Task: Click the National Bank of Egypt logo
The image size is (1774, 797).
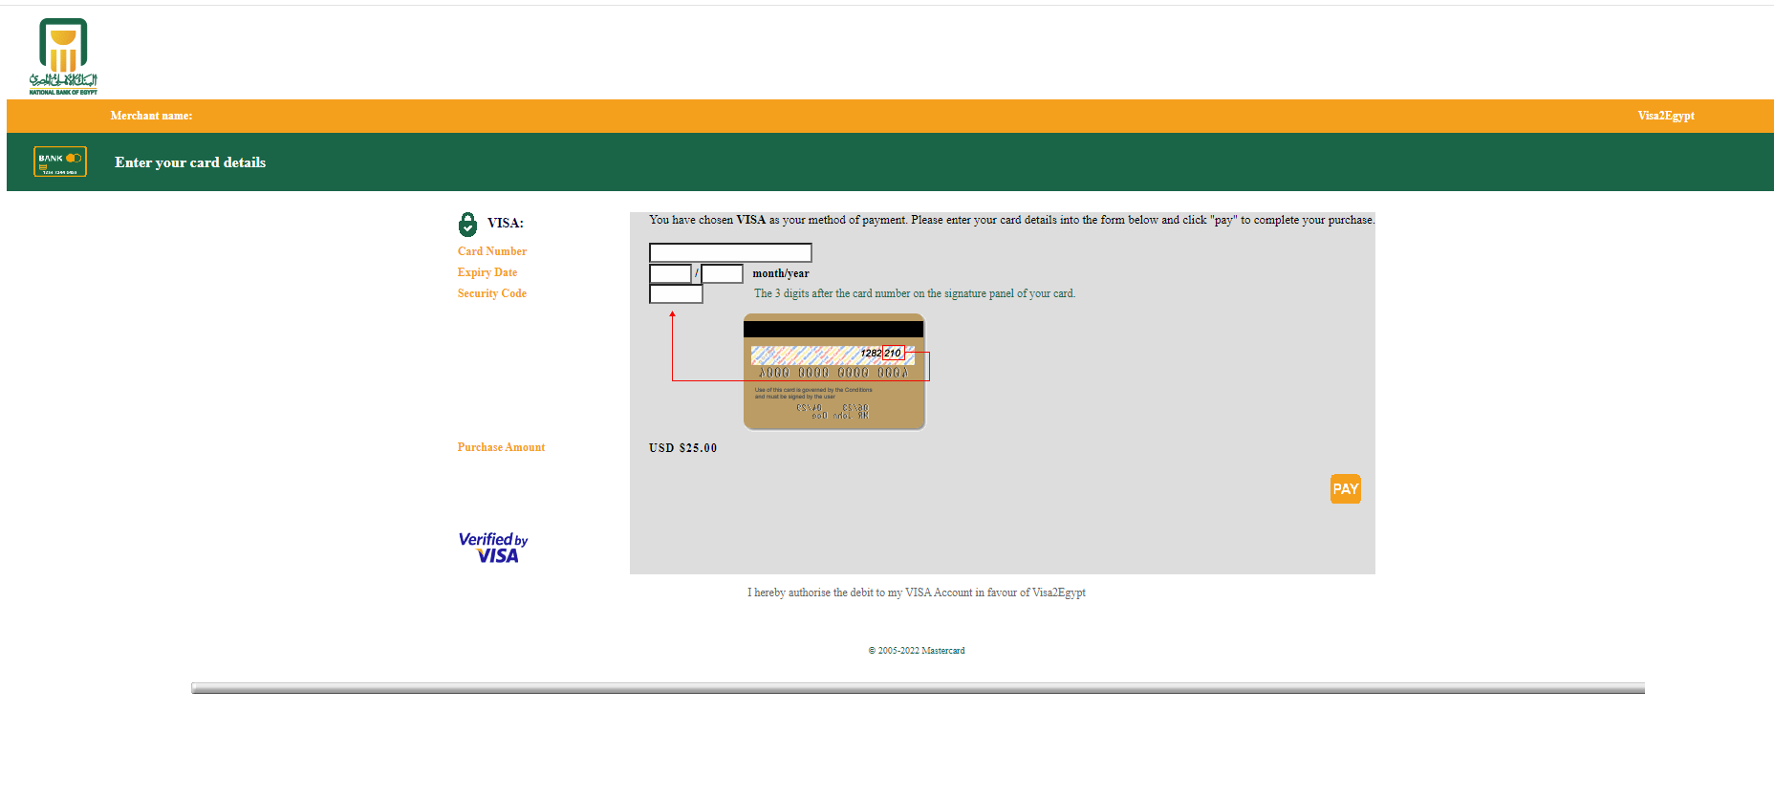Action: click(63, 56)
